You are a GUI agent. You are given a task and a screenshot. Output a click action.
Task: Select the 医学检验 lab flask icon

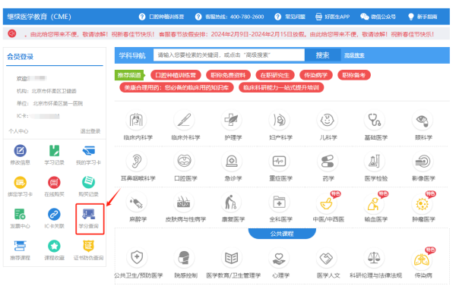[375, 161]
